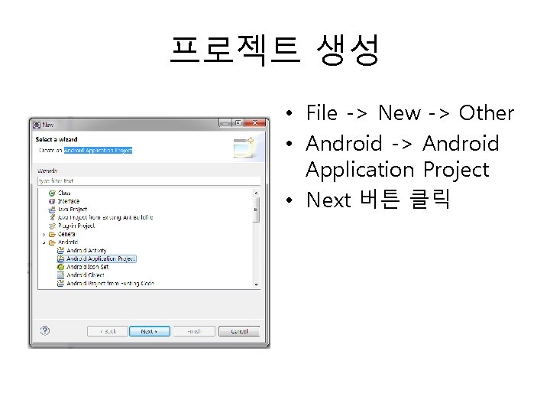Image resolution: width=550 pixels, height=413 pixels.
Task: Click the Plug-in Project icon
Action: click(x=52, y=226)
